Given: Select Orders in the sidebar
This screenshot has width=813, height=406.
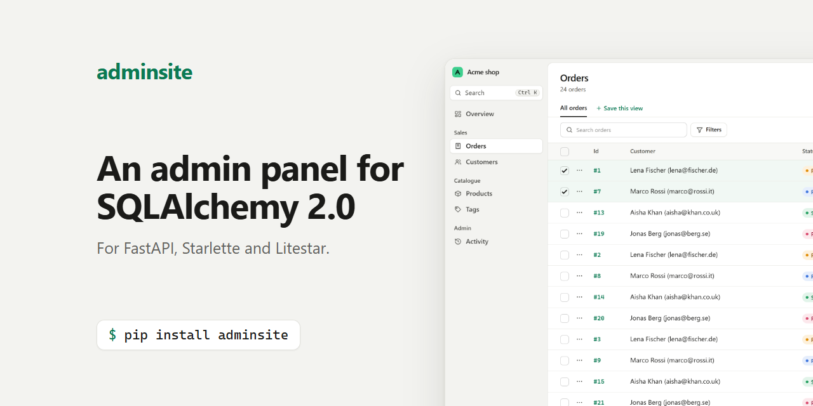Looking at the screenshot, I should coord(496,146).
